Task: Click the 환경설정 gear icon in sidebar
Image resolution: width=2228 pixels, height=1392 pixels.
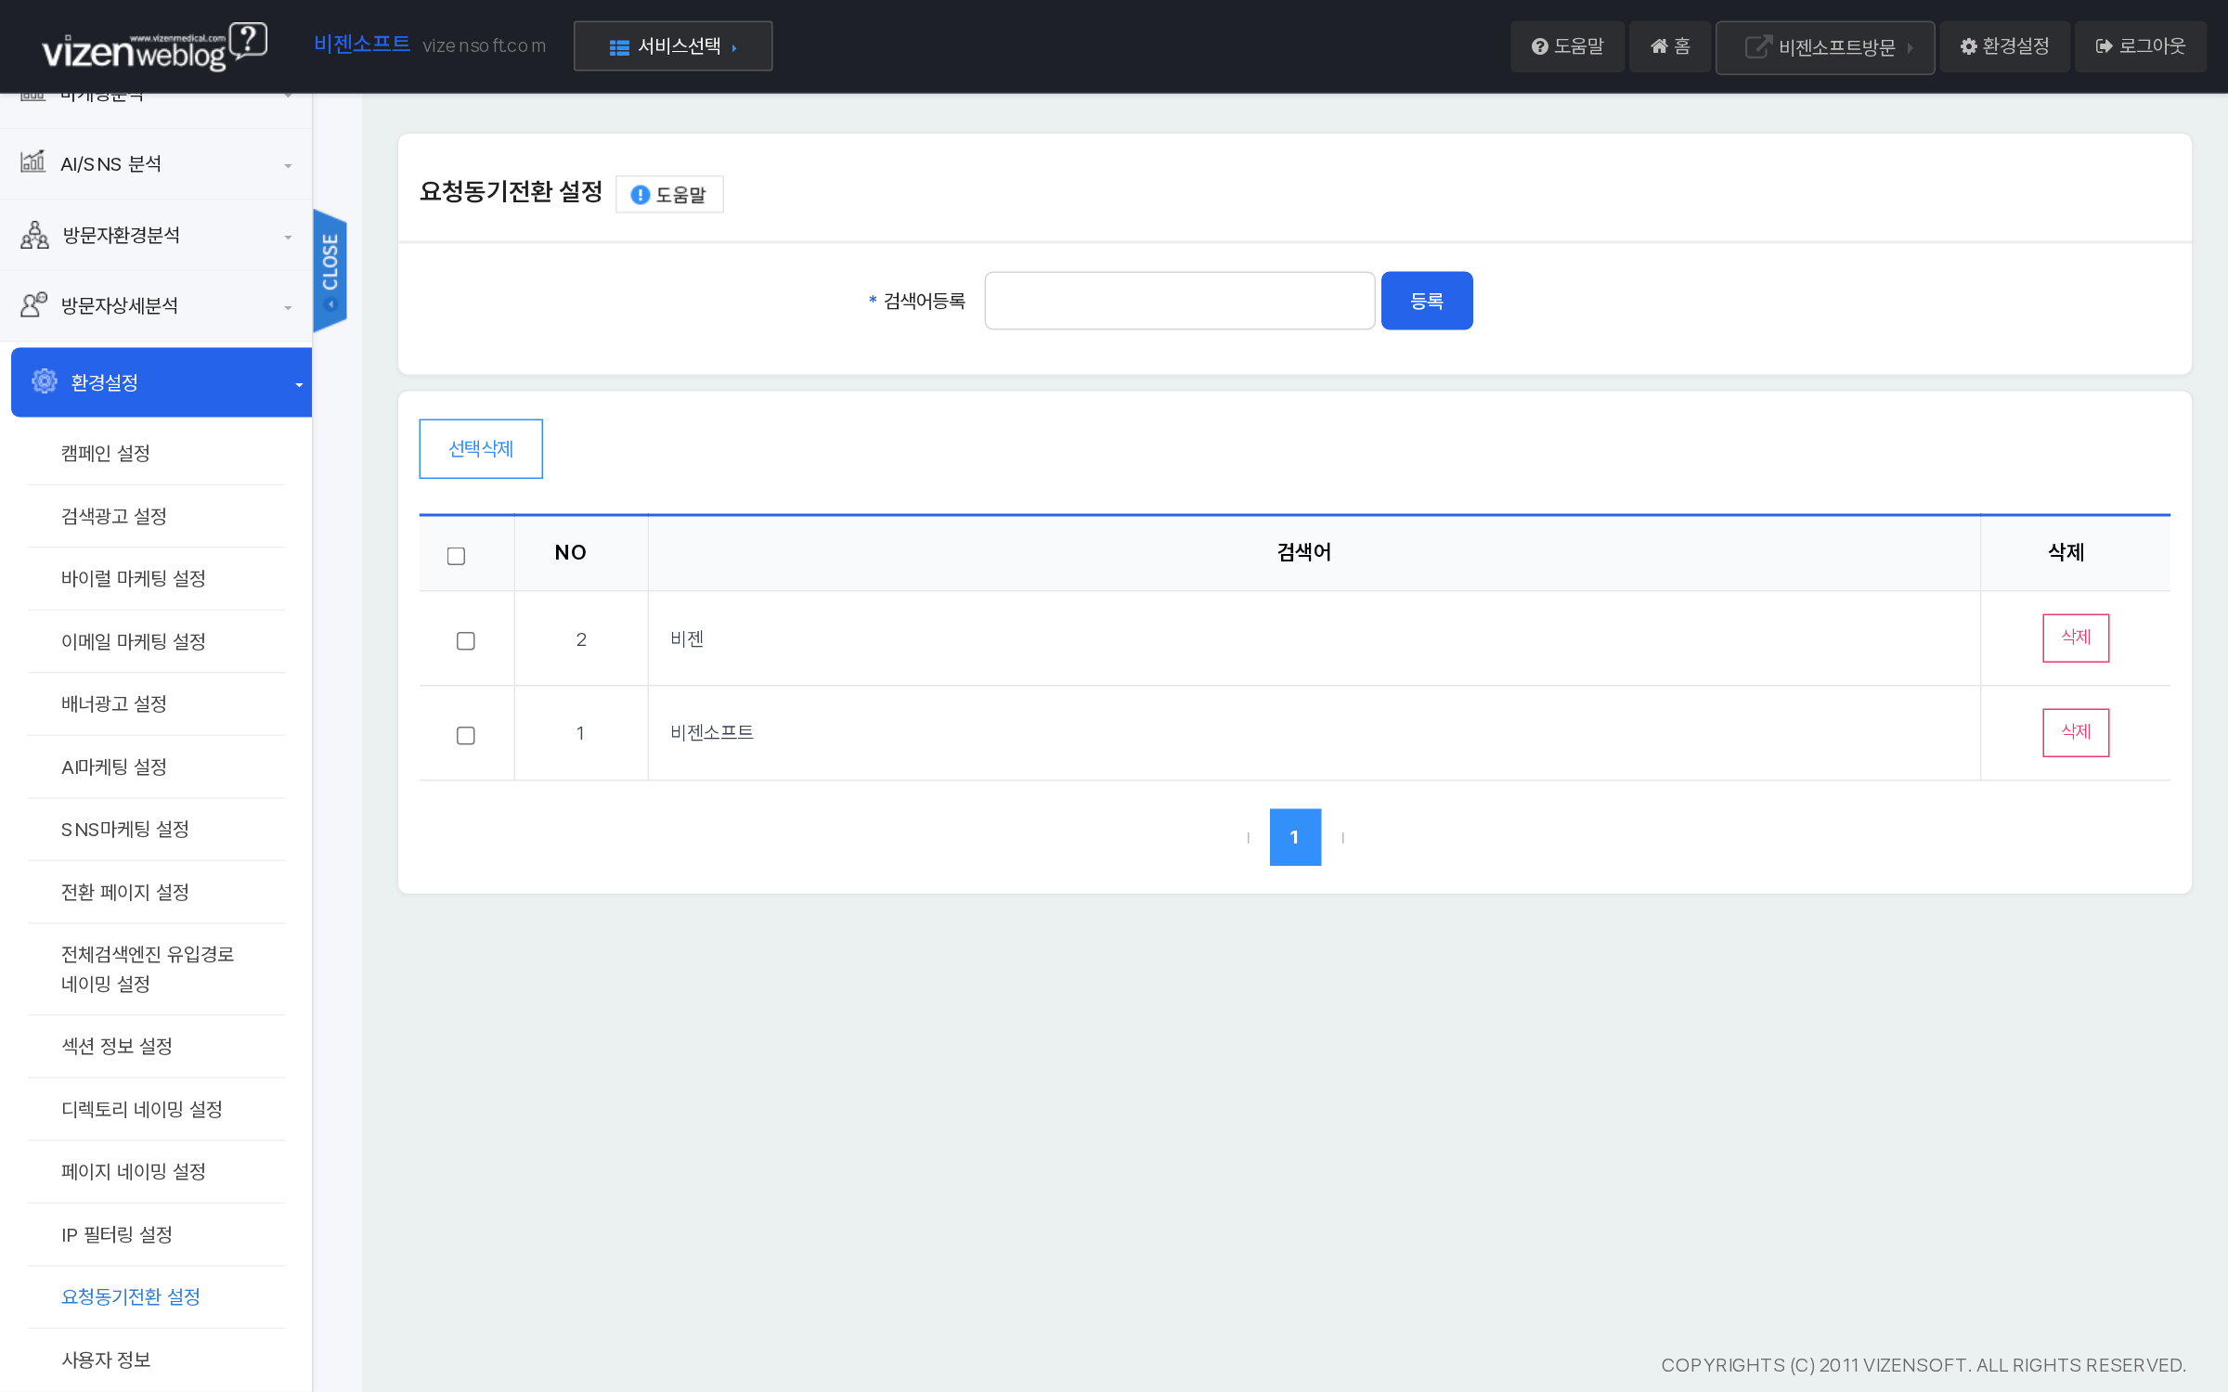Action: point(44,381)
